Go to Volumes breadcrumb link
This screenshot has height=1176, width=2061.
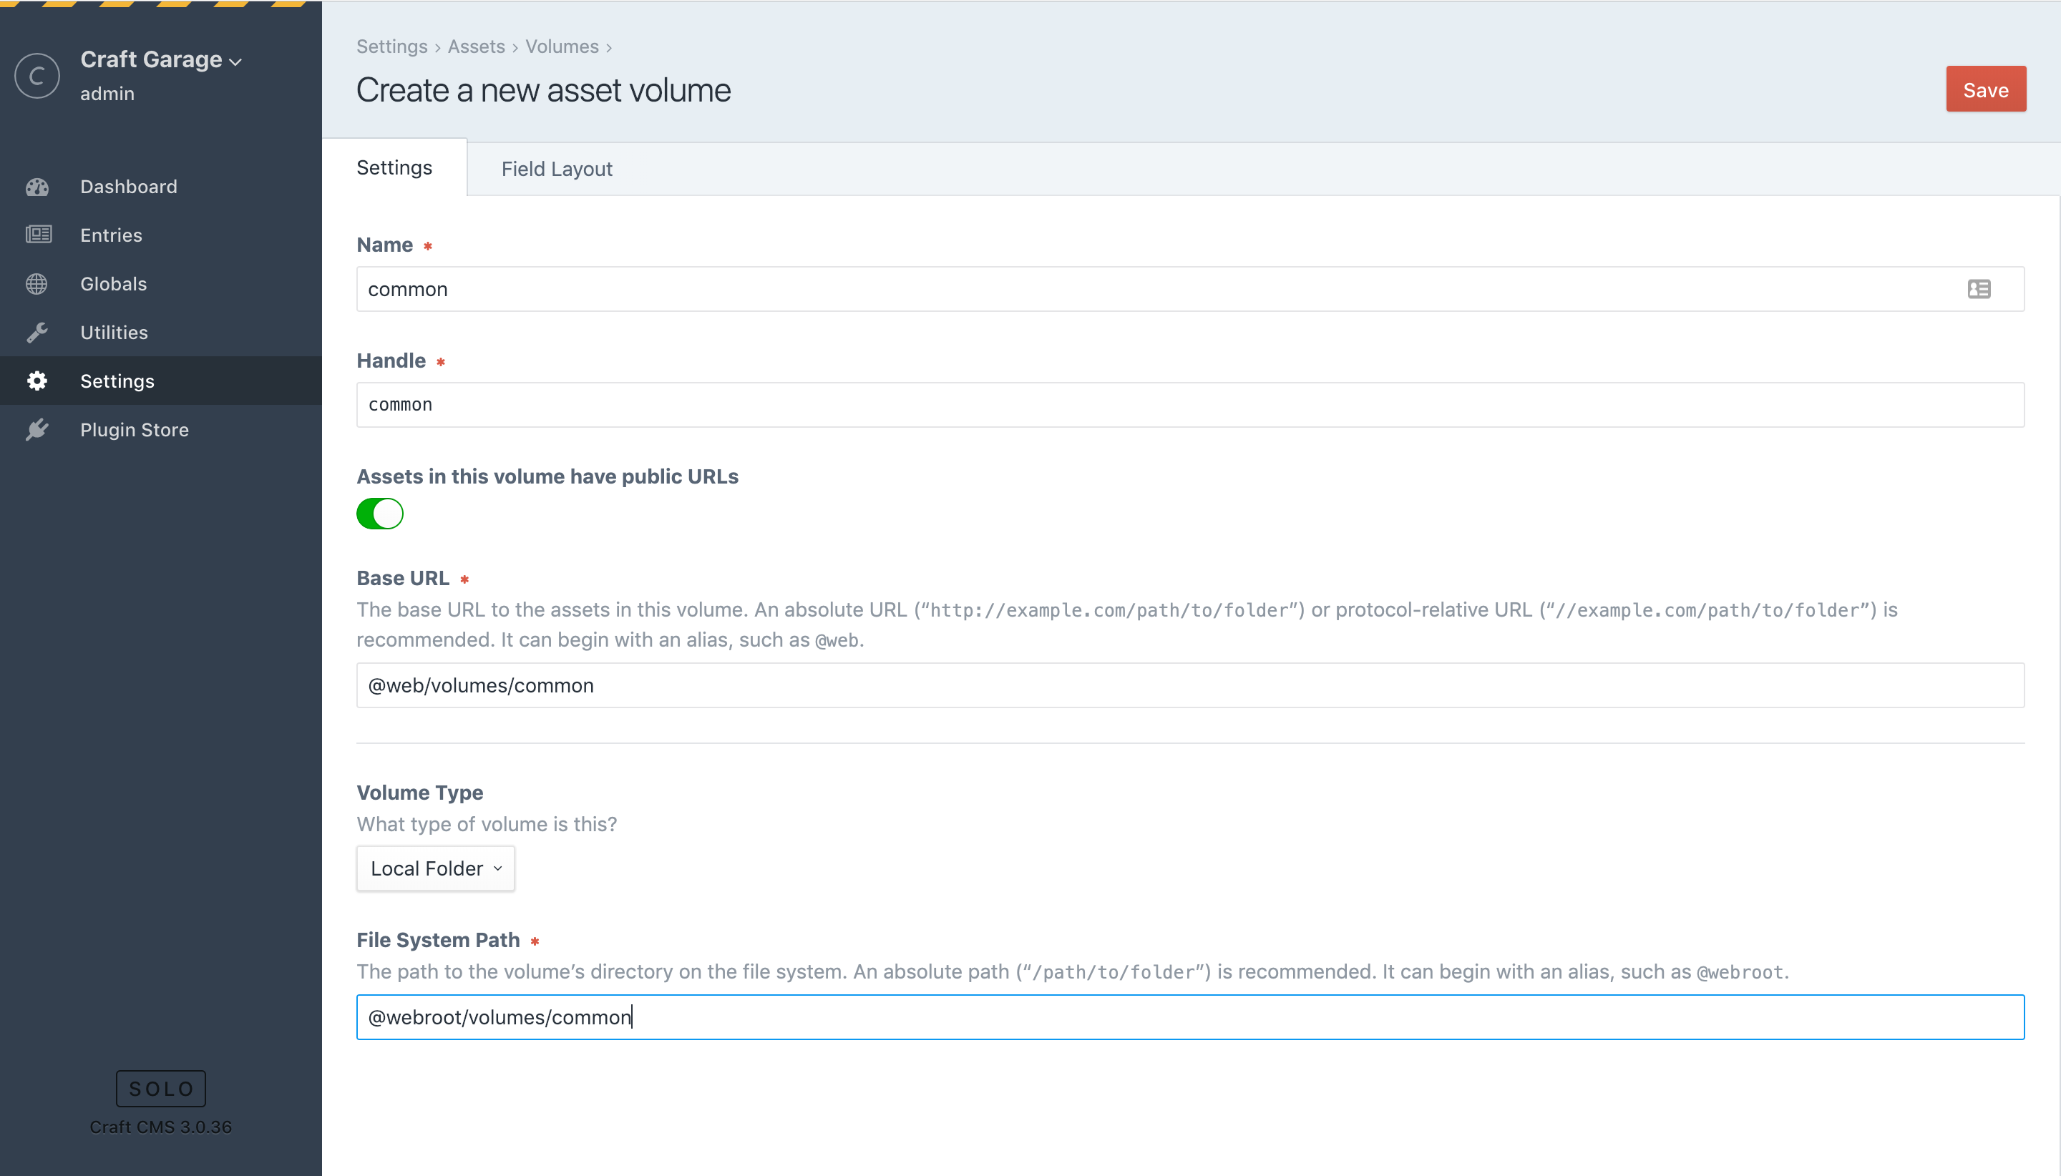click(x=562, y=46)
